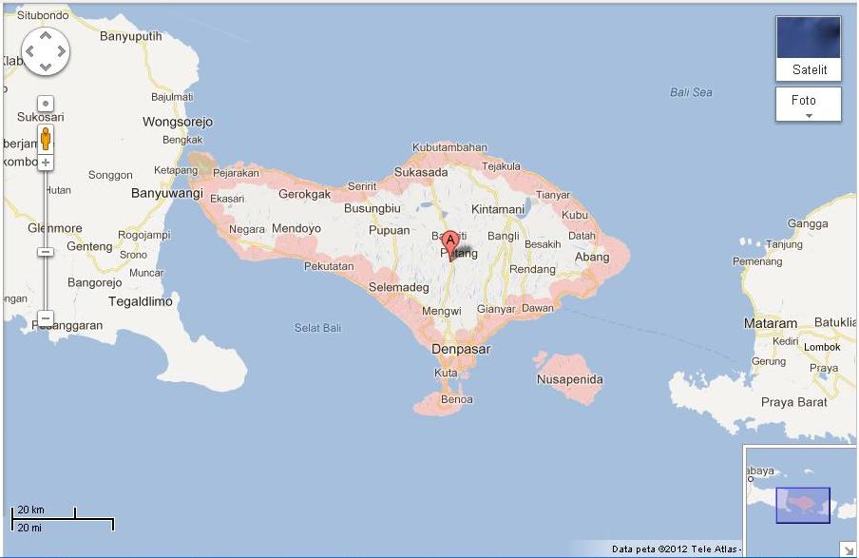
Task: Open the Foto layer dropdown
Action: 809,105
